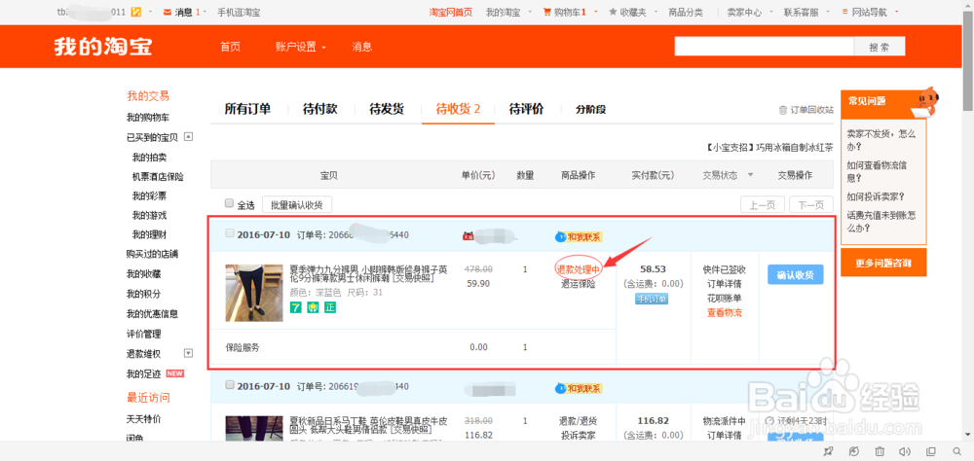Click the yellow-on-green consumer protection badge
The width and height of the screenshot is (974, 461).
313,307
